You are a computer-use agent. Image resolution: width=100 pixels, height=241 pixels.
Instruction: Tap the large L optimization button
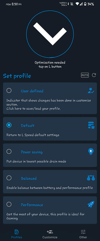click(50, 34)
